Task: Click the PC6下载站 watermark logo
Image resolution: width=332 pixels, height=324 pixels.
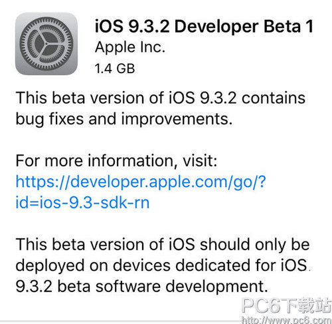Action: coord(286,306)
